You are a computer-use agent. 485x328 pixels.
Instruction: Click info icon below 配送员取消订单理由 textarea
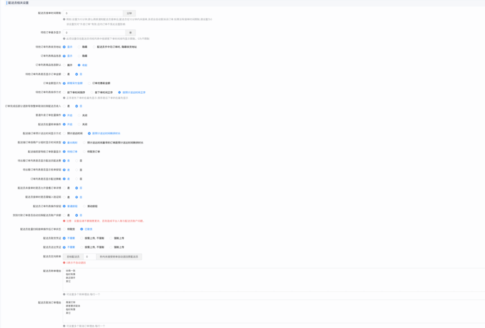coord(64,326)
